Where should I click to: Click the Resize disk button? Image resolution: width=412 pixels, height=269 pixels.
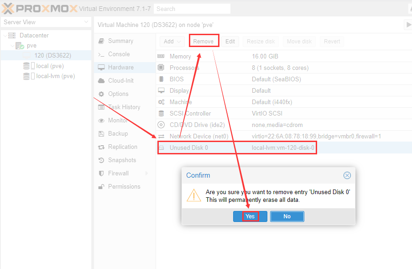click(261, 41)
